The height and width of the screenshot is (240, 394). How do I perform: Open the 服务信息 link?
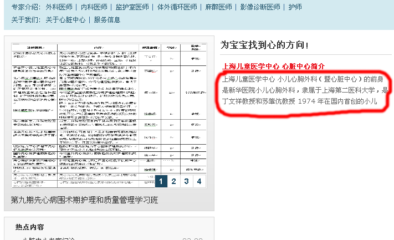tap(107, 20)
